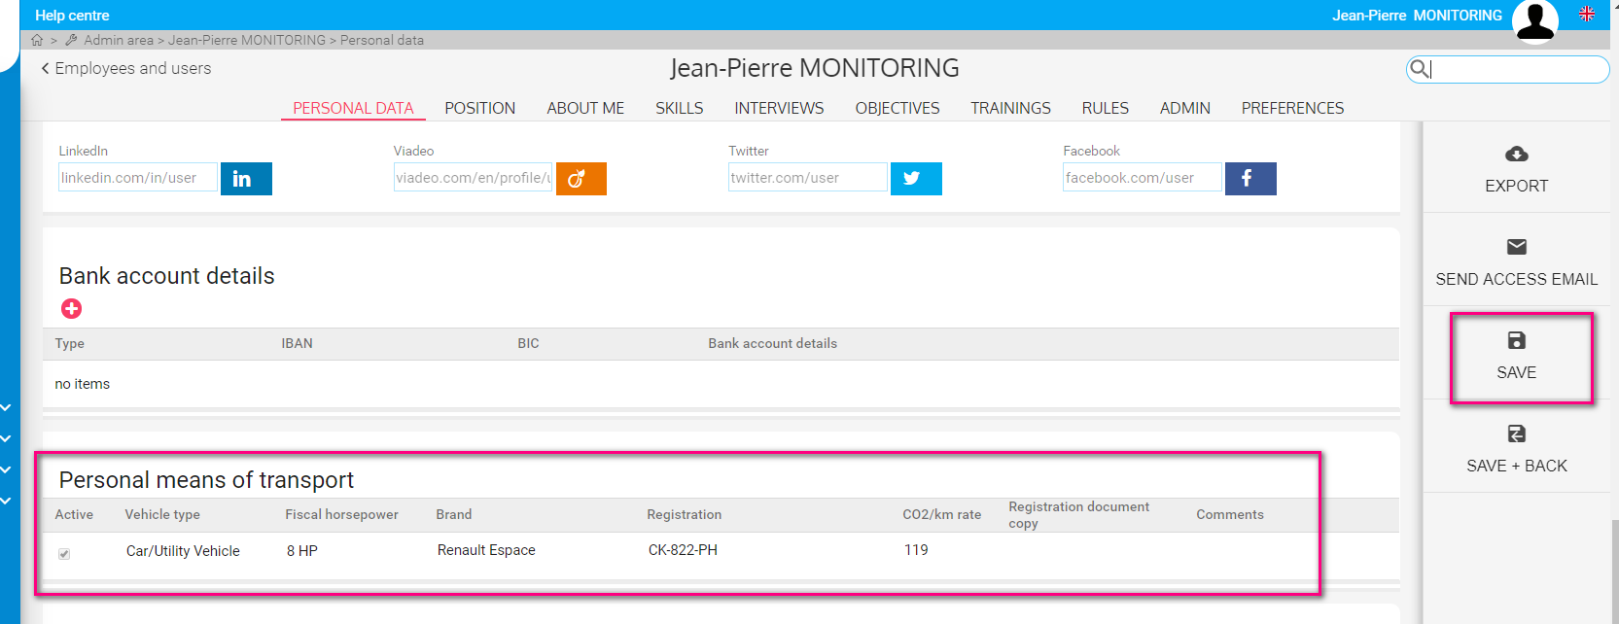Image resolution: width=1619 pixels, height=624 pixels.
Task: Click the CK-822-PH registration cell
Action: 683,550
